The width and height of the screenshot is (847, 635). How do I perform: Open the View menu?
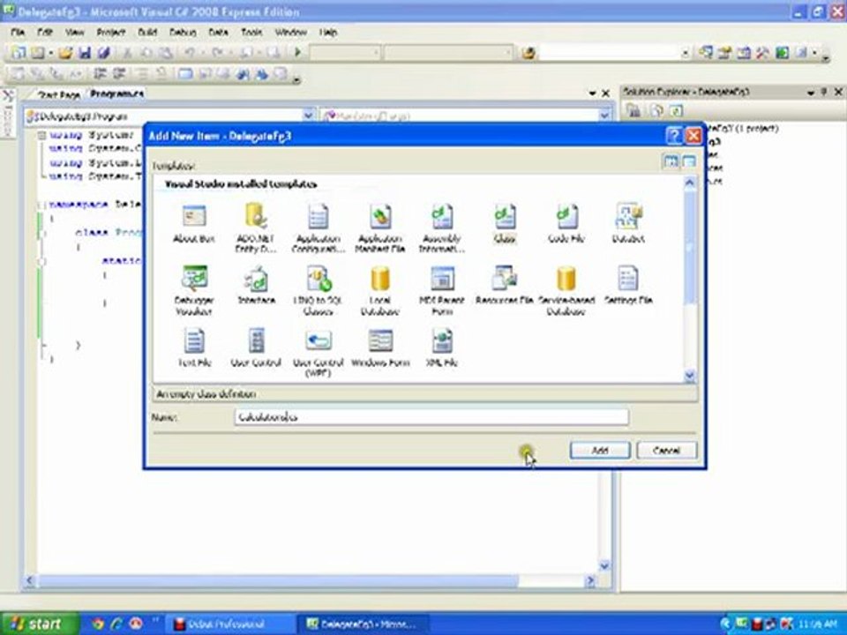click(74, 33)
